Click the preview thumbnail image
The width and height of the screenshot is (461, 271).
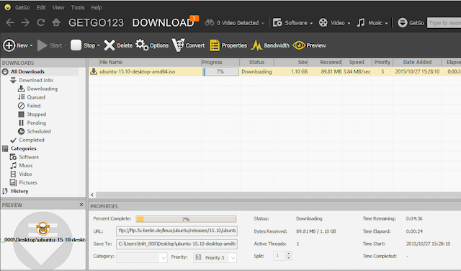click(43, 239)
